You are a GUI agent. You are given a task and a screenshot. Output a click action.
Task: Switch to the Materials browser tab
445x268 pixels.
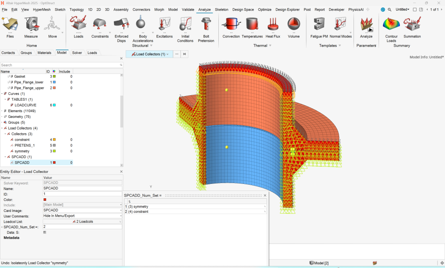(44, 53)
